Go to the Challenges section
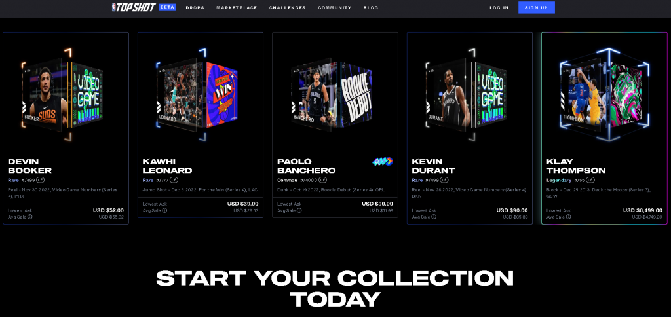This screenshot has height=317, width=671. click(x=287, y=8)
